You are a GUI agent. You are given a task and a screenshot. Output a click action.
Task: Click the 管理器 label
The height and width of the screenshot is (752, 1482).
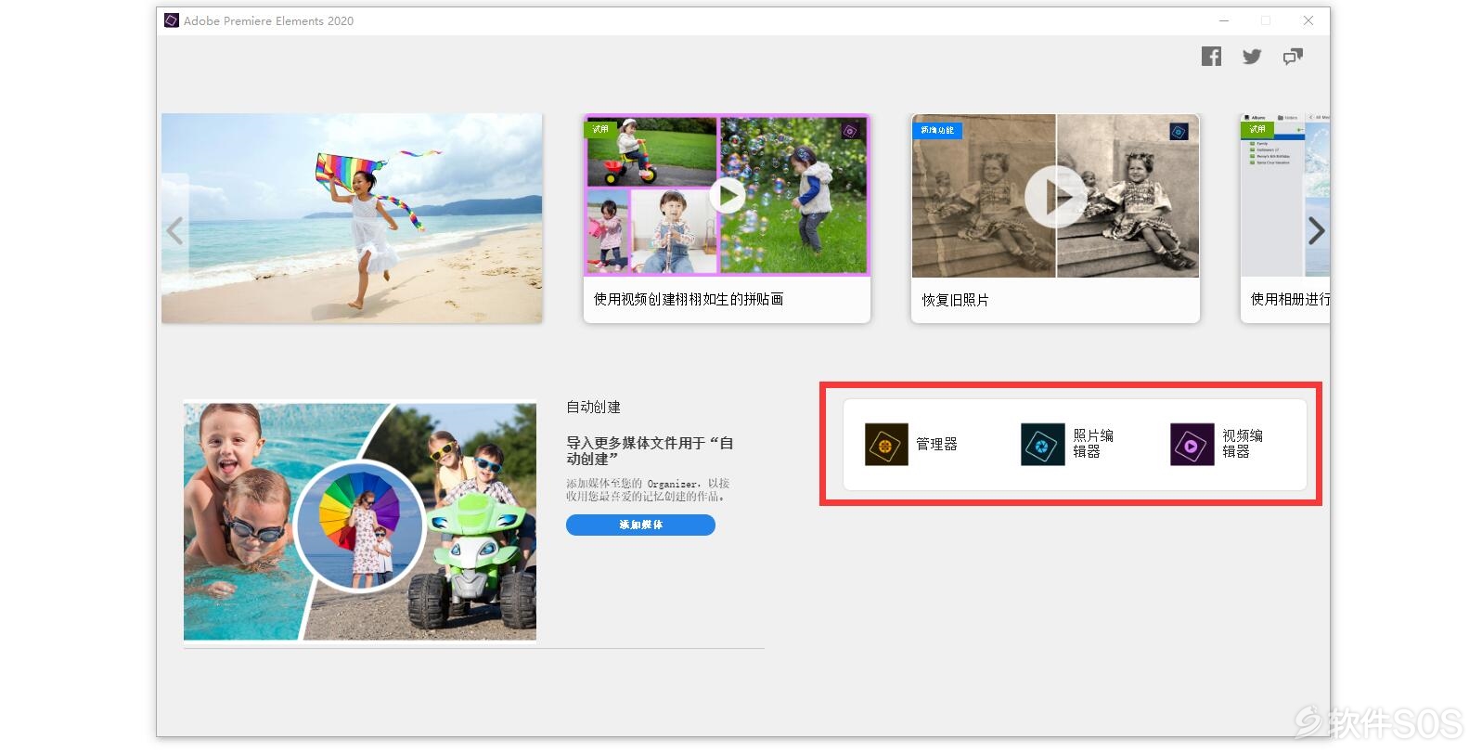pos(936,445)
